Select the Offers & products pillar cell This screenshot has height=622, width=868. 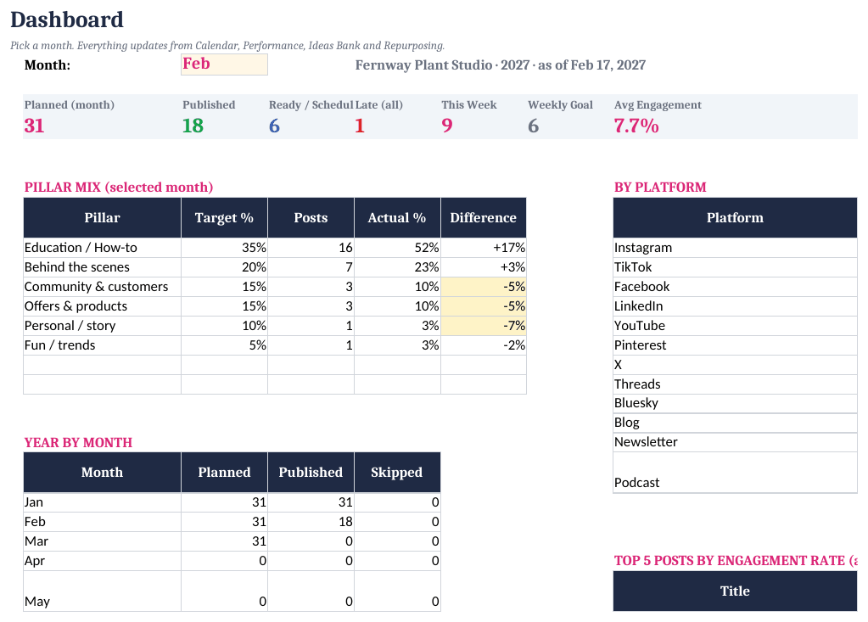tap(103, 306)
